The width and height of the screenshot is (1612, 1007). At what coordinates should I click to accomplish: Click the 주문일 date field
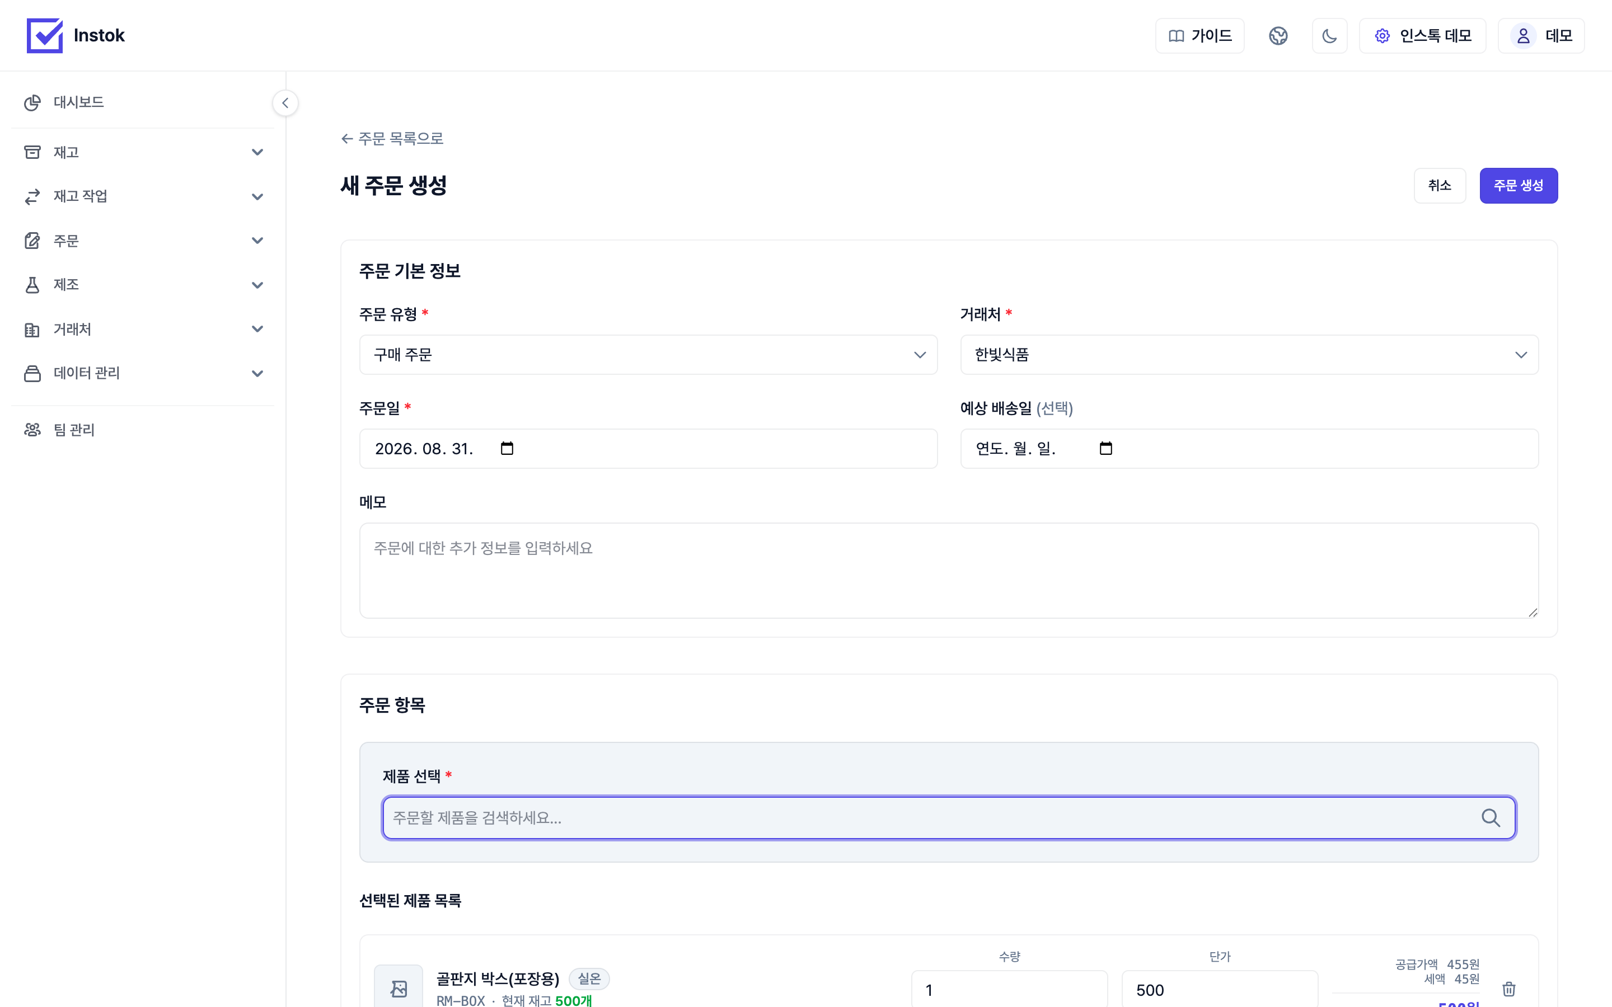648,449
